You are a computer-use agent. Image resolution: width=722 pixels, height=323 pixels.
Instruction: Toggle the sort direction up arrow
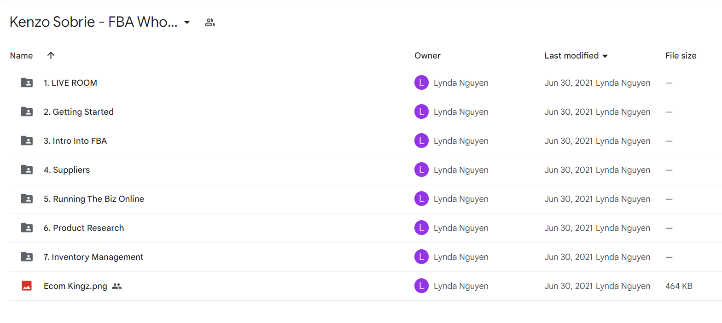coord(51,55)
